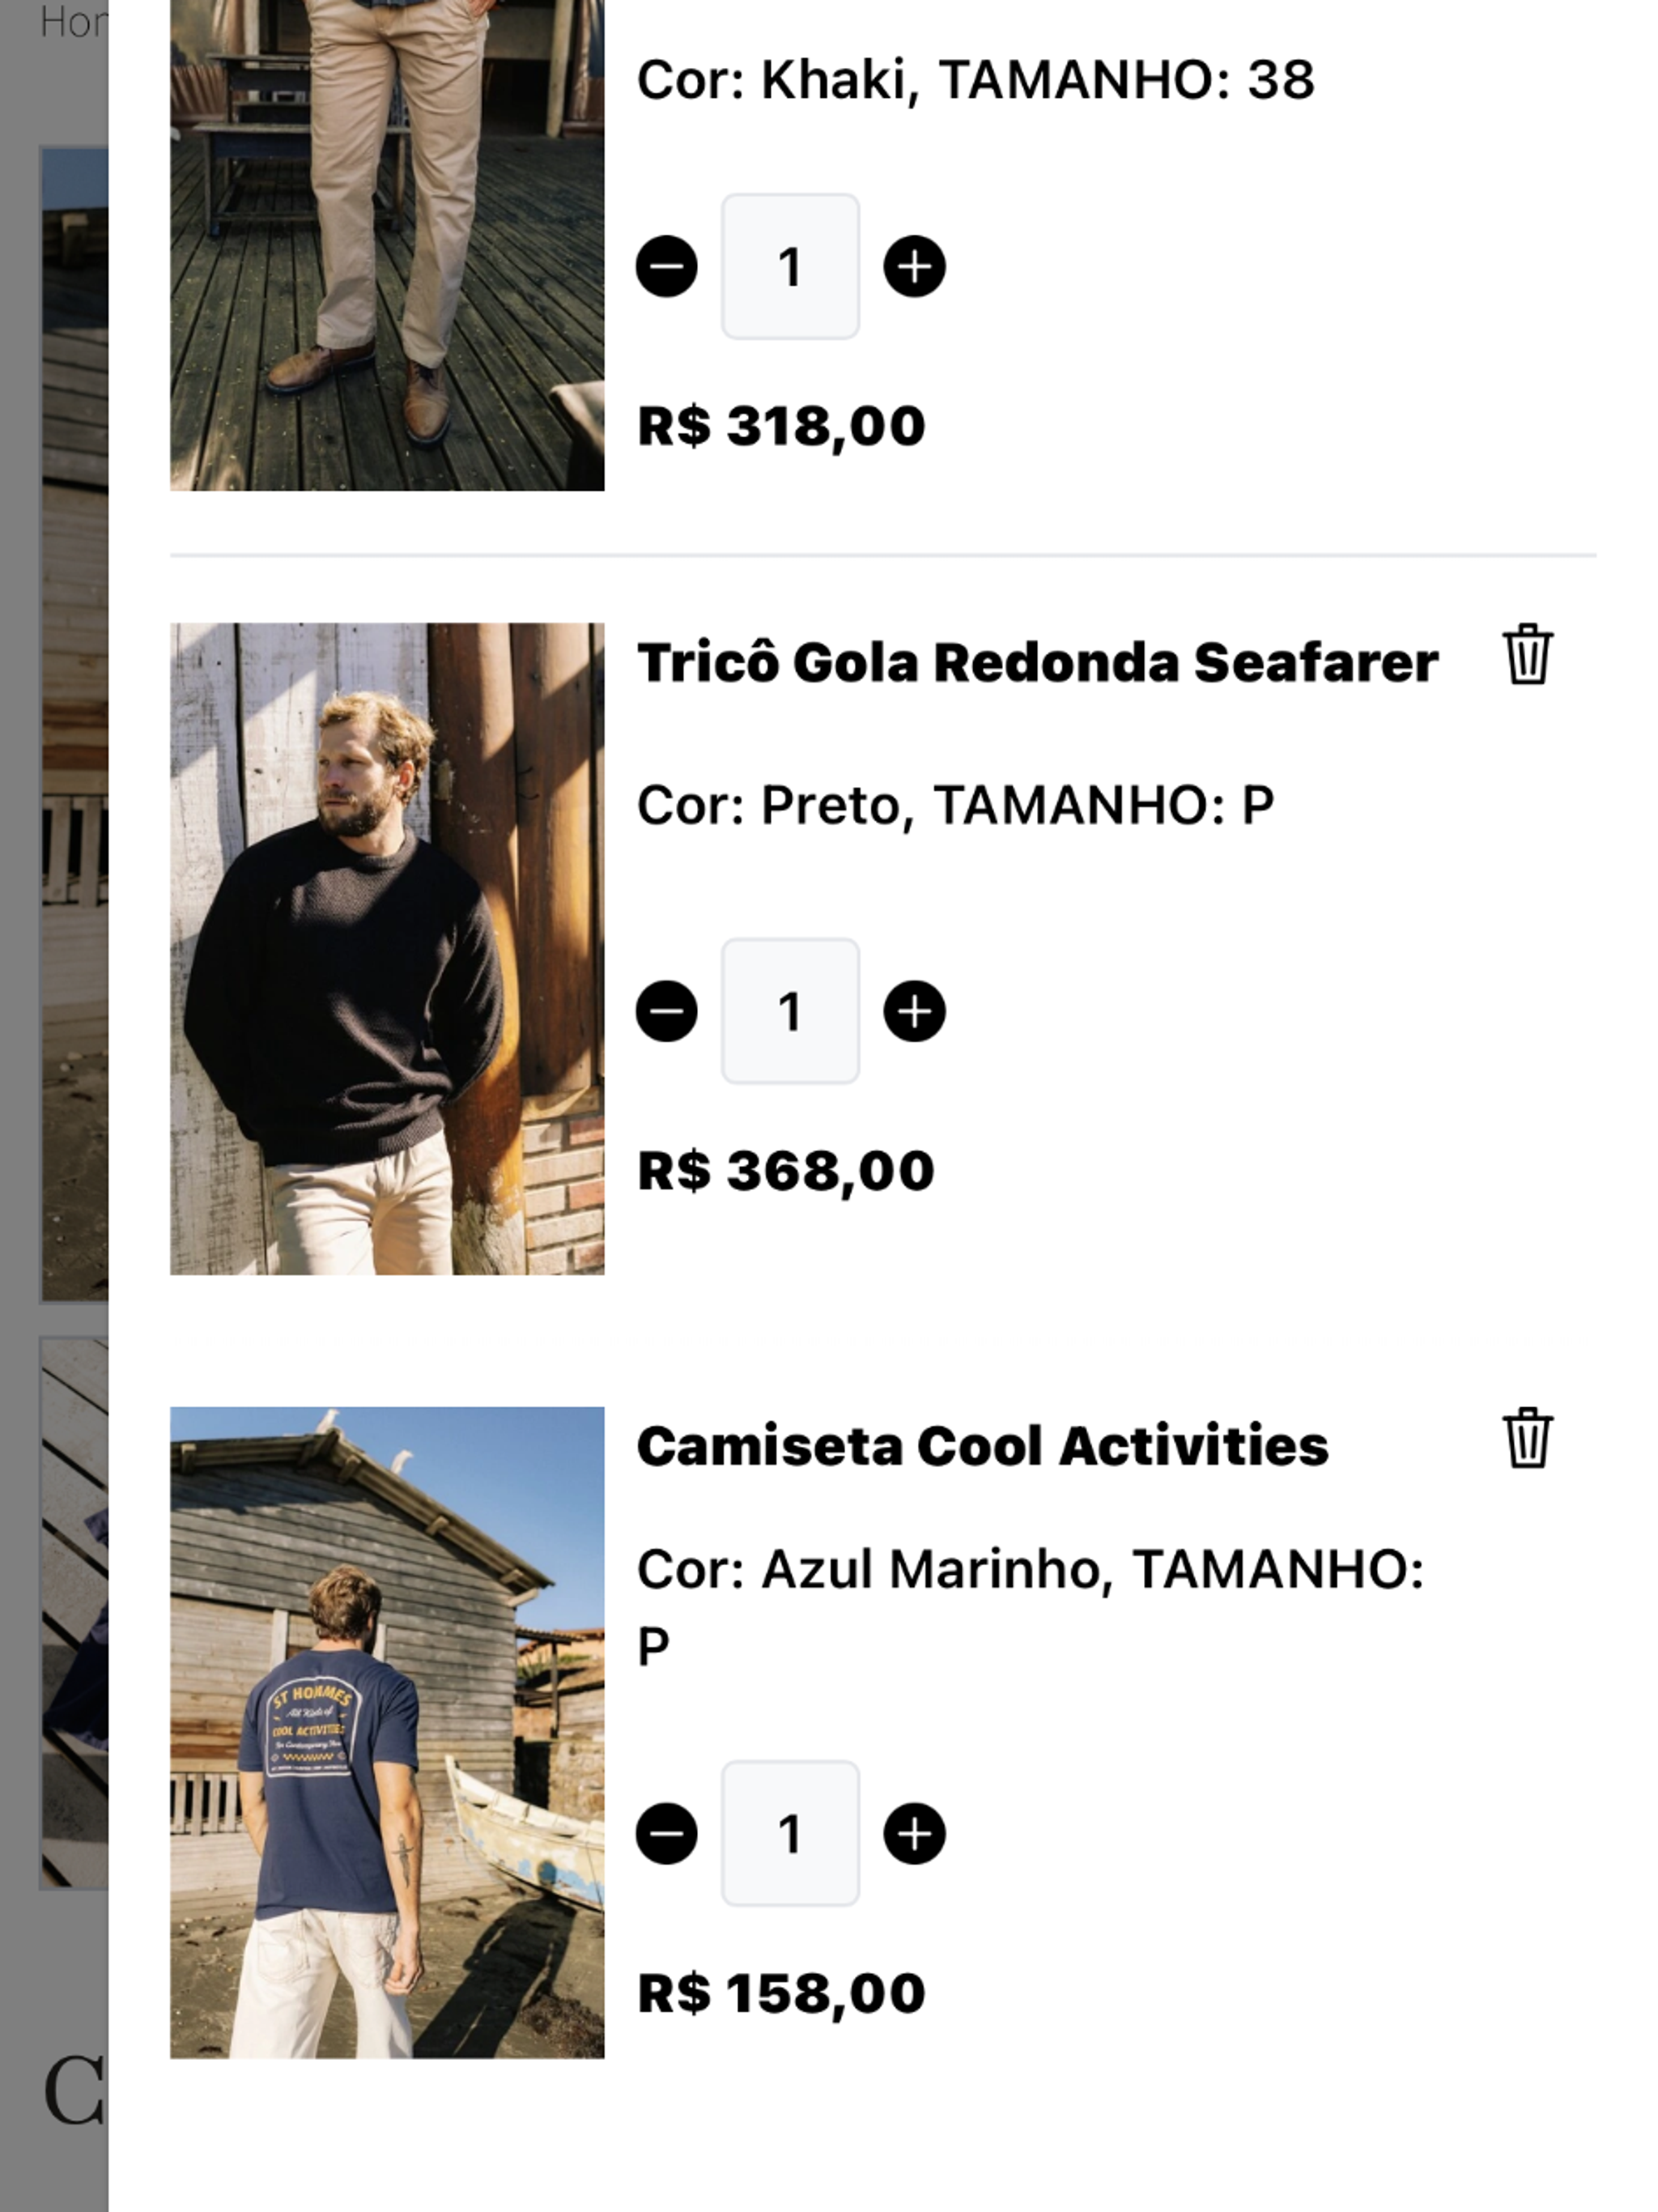Select Cor: Preto, TAMANHO: P variant text
1658x2212 pixels.
[x=955, y=805]
